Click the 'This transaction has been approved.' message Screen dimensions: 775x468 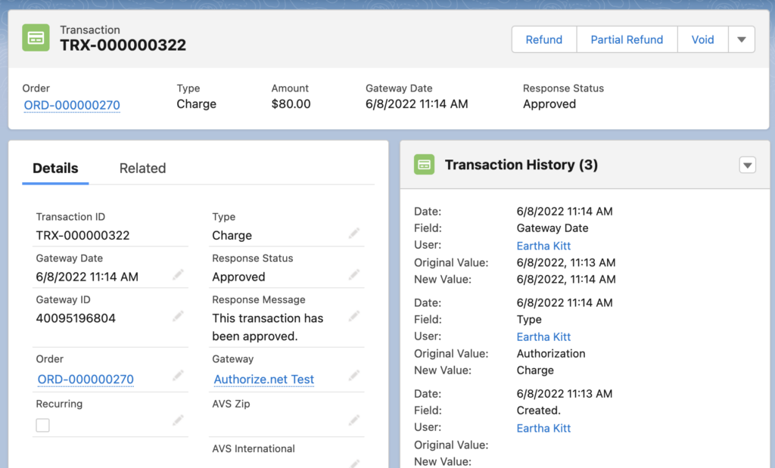(x=267, y=327)
